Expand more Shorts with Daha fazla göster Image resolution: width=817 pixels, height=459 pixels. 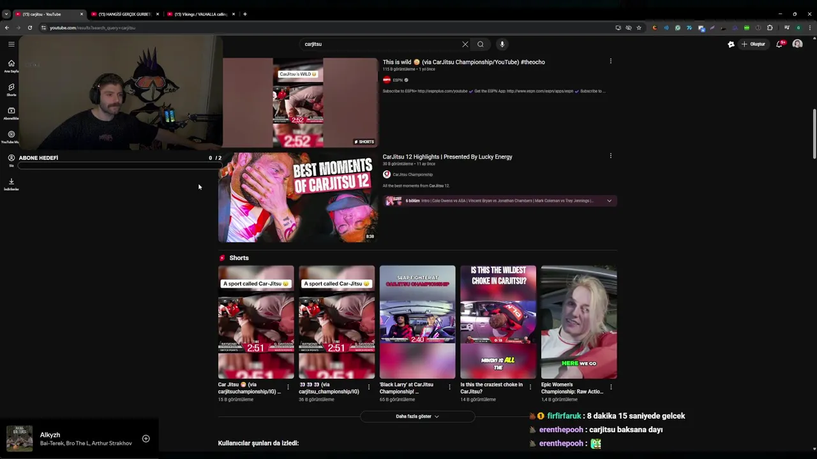point(417,416)
